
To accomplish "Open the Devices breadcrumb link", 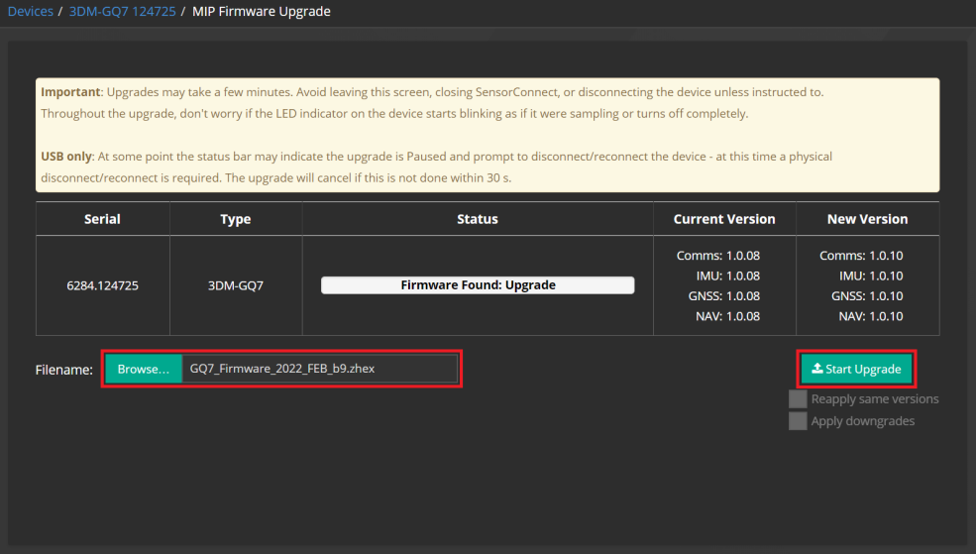I will pos(31,11).
